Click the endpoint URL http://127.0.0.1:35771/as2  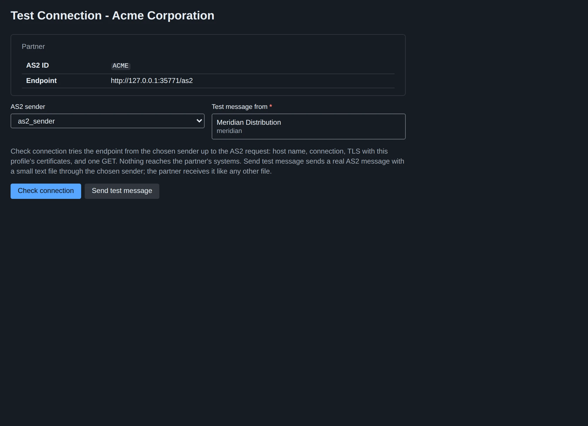152,81
